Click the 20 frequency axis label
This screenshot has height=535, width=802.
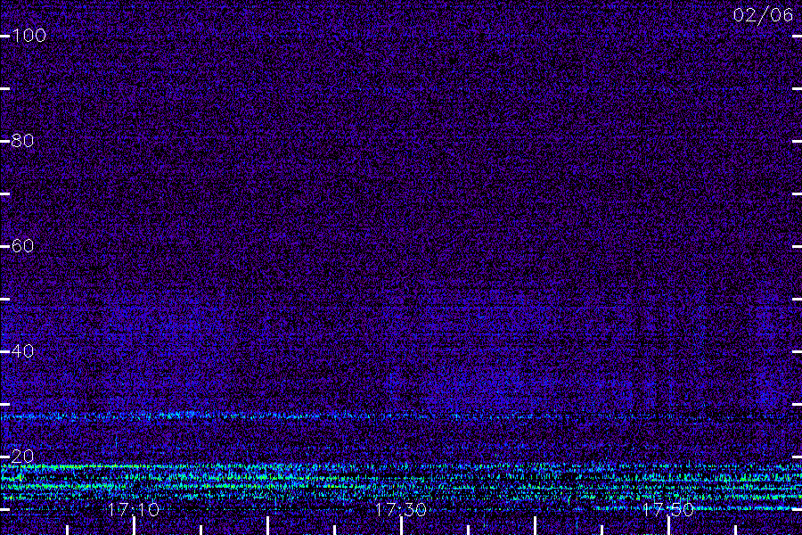pyautogui.click(x=22, y=457)
